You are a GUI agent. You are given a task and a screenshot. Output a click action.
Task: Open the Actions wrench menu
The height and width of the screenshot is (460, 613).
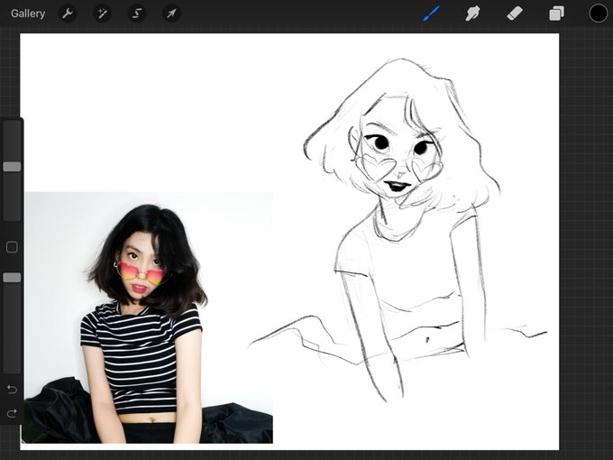coord(68,14)
